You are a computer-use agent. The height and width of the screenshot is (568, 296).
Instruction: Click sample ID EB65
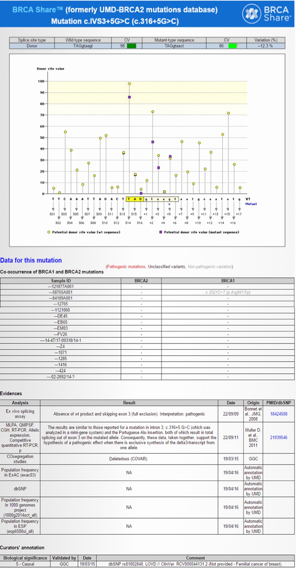(x=61, y=323)
